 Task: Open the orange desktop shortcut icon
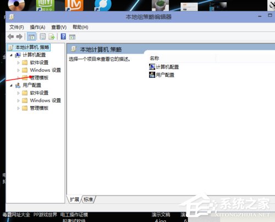click(74, 5)
